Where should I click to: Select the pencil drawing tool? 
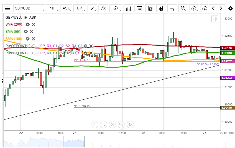click(x=94, y=8)
